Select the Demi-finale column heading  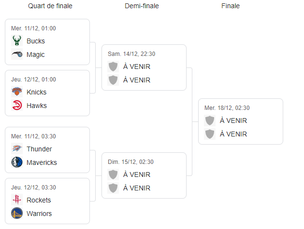coord(142,6)
